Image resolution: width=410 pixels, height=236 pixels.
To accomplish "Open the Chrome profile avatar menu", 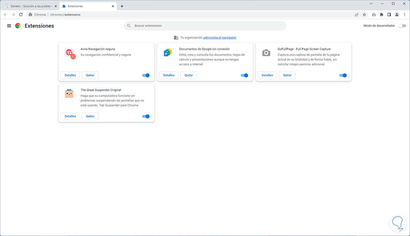I will (397, 15).
